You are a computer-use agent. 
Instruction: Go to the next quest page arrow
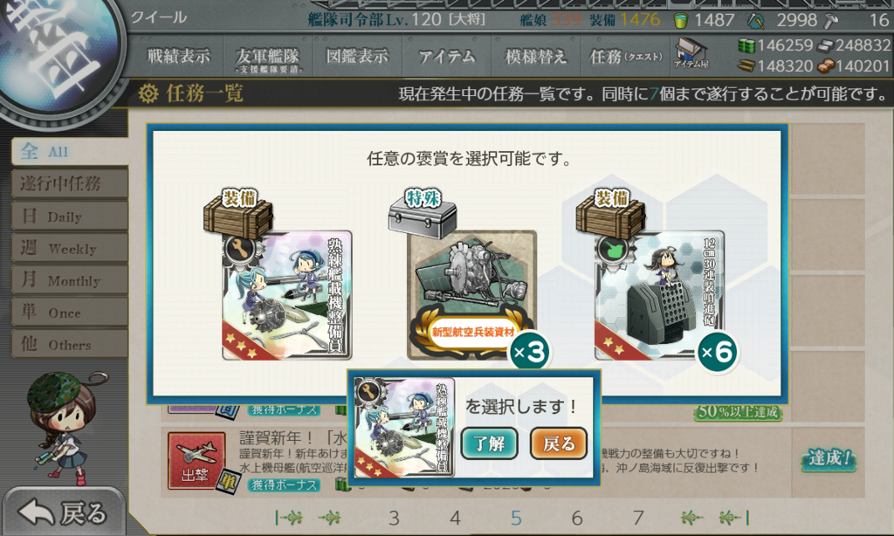691,518
